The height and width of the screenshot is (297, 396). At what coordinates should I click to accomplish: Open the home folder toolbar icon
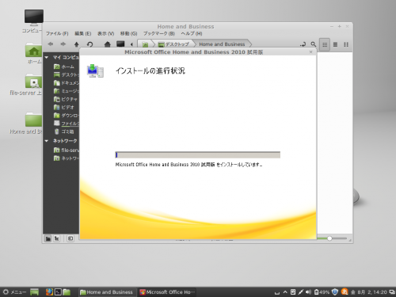click(107, 44)
